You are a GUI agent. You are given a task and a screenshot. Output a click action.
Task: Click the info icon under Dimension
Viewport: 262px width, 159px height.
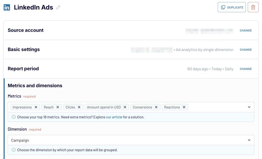14,150
